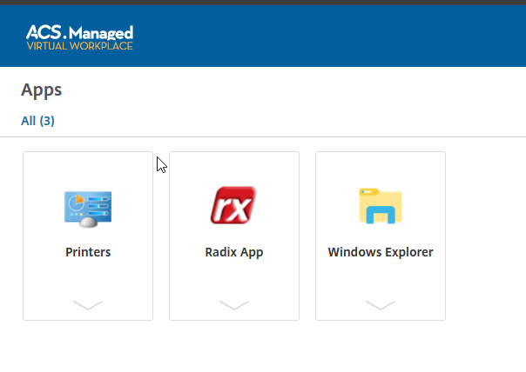Expand details chevron under Windows Explorer

pyautogui.click(x=380, y=304)
